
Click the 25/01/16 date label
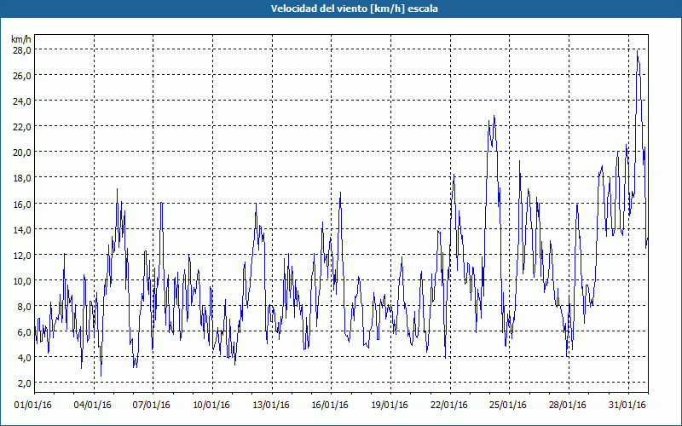click(x=508, y=406)
